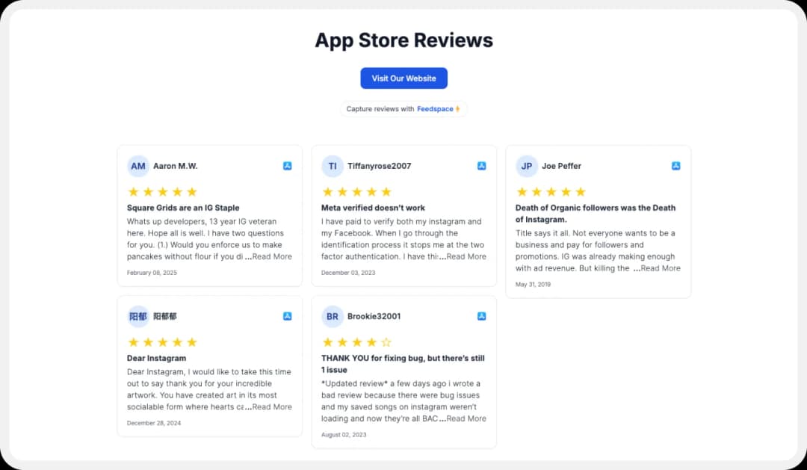Click the Visit Our Website button
The height and width of the screenshot is (470, 807).
(403, 78)
